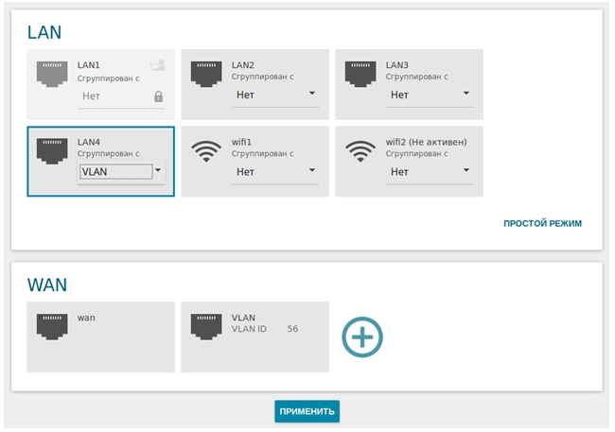Image resolution: width=615 pixels, height=432 pixels.
Task: Click the VLAN port icon in WAN section
Action: click(207, 325)
